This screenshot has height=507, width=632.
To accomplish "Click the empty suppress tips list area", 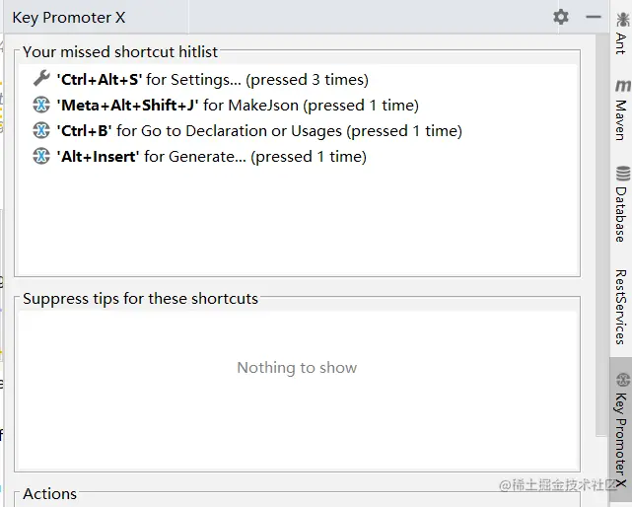I will [298, 390].
